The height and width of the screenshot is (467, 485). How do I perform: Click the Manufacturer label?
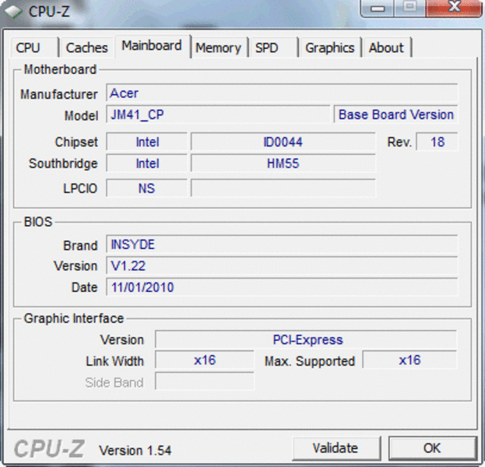[59, 94]
